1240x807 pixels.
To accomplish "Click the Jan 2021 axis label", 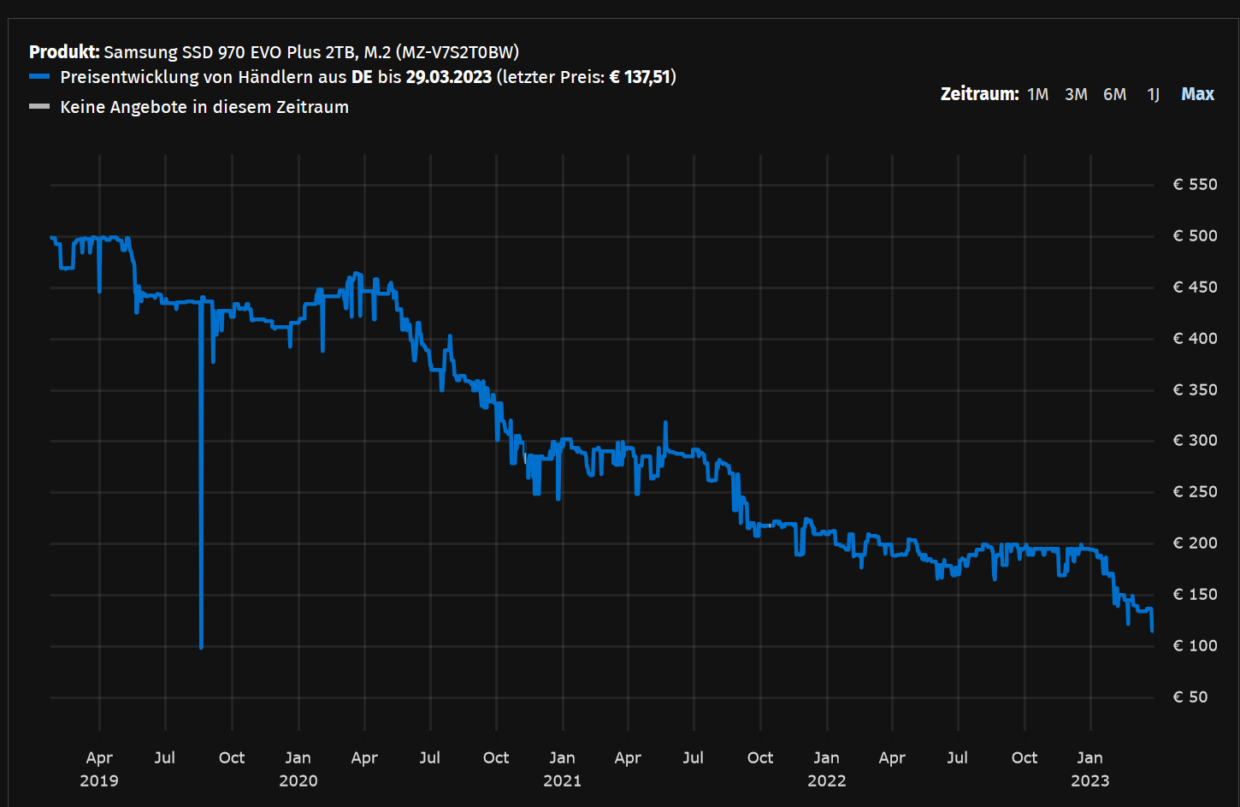I will [x=562, y=769].
